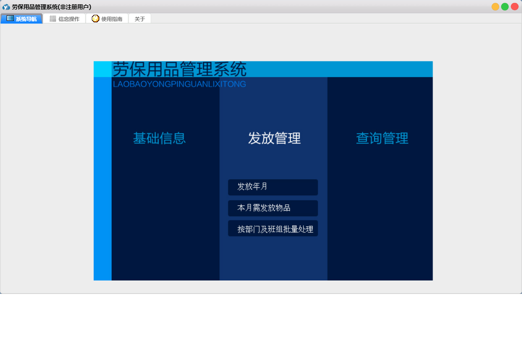Open the 使用指南 tab

107,19
